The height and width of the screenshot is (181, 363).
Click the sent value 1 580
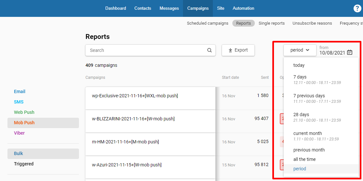tap(263, 95)
